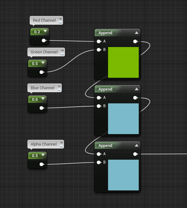Expand the 0.6 Blue Channel constant node arrow
The image size is (187, 208).
[x=43, y=99]
